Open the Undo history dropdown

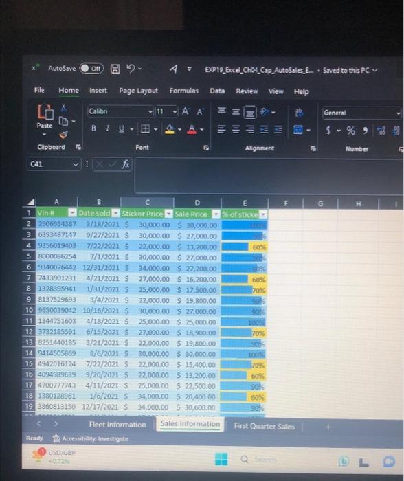coord(140,69)
